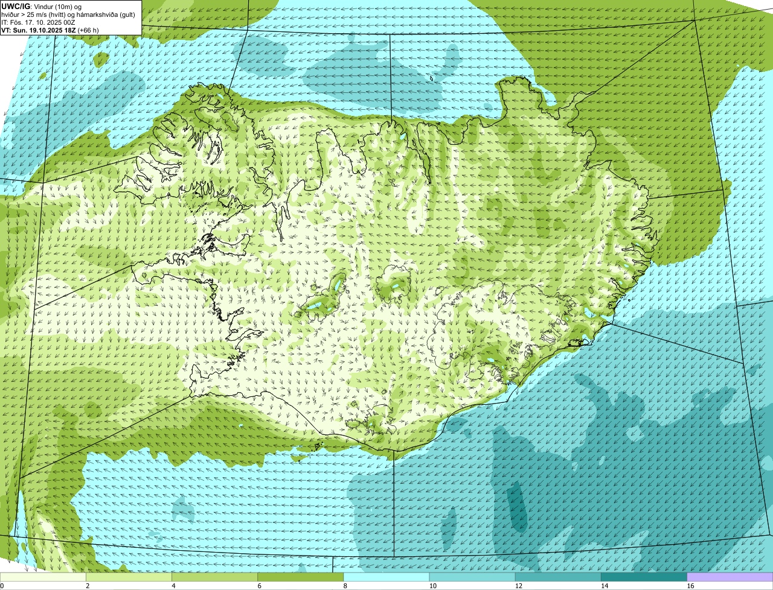Click the legend value label 6

click(x=260, y=586)
